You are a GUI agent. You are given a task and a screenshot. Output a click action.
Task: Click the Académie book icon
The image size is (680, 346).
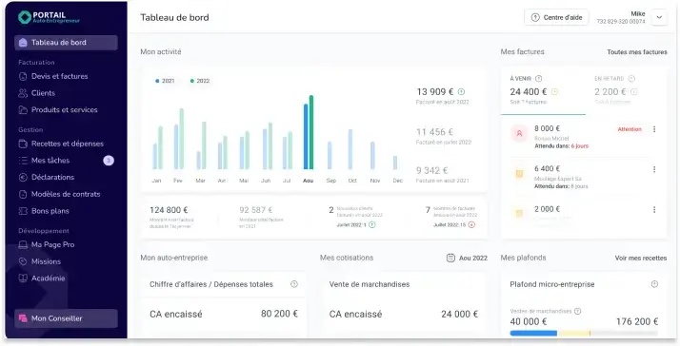tap(23, 279)
